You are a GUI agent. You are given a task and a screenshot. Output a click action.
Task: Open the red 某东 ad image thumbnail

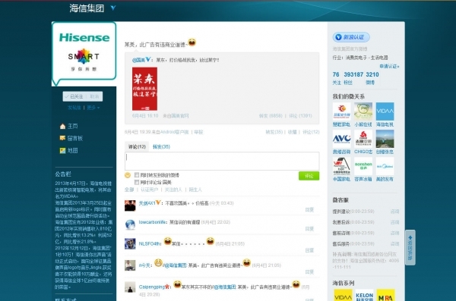(x=145, y=89)
